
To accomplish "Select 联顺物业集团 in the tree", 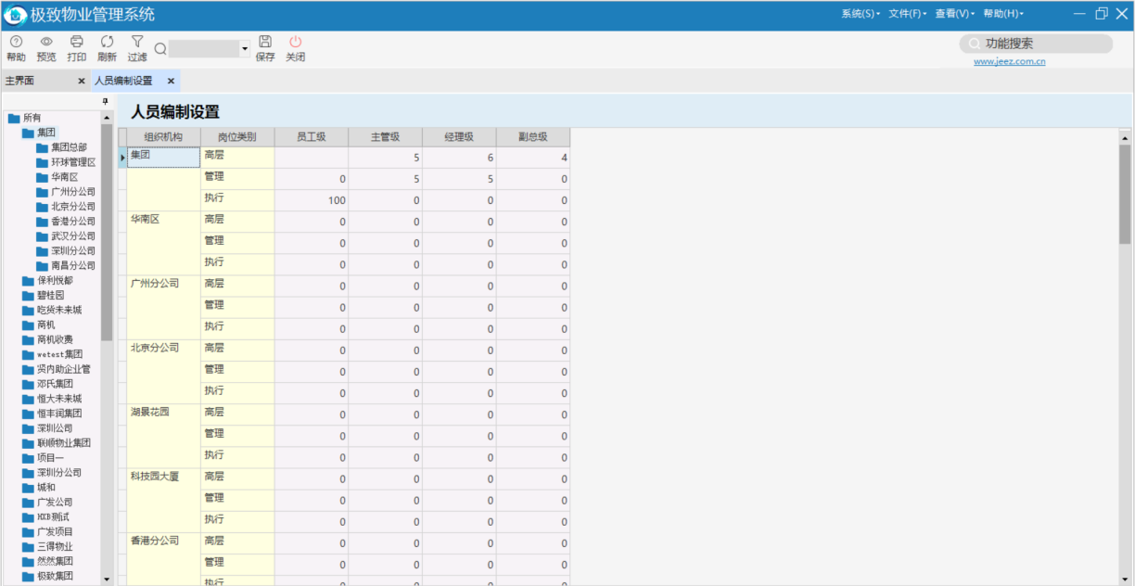I will tap(64, 443).
